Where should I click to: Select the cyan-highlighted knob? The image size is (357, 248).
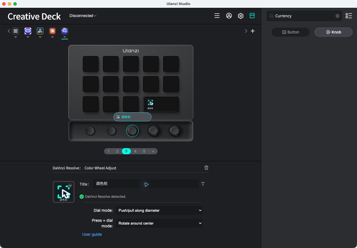click(132, 131)
